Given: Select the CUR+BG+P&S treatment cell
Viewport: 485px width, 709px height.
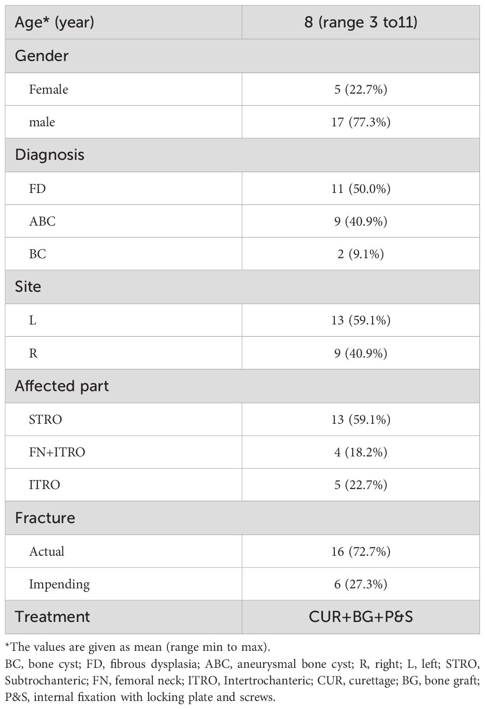Looking at the screenshot, I should (x=361, y=617).
